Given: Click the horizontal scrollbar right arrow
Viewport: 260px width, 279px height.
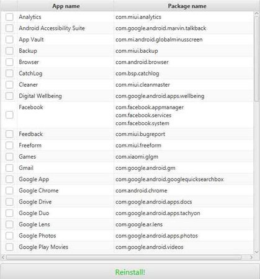Looking at the screenshot, I should (251, 257).
